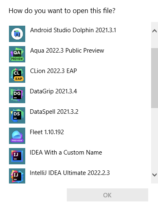Choose DataSpell 2021.3.2 label
Viewport: 158px width, 210px height.
coord(54,112)
